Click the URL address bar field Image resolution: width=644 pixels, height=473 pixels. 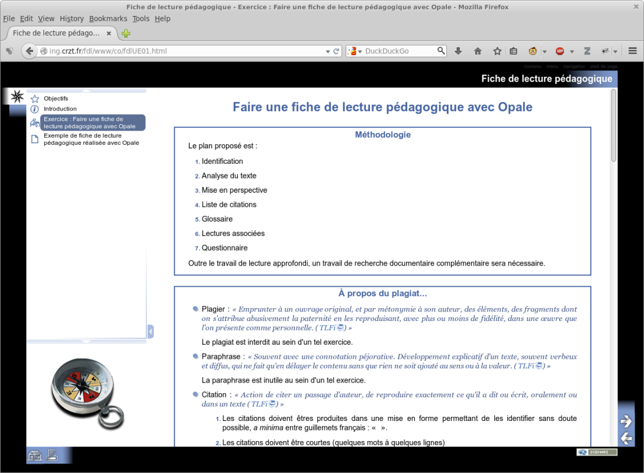pos(185,51)
